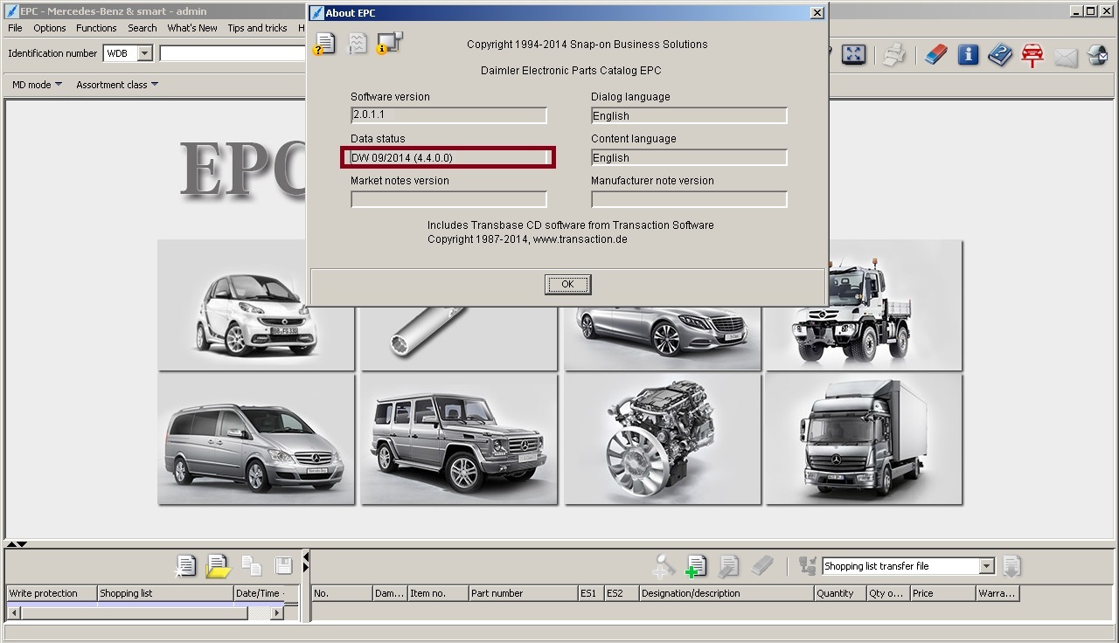Select the white smart car thumbnail
Screen dimensions: 1119x643
coord(256,305)
